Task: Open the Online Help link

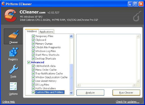Action: pyautogui.click(x=8, y=102)
